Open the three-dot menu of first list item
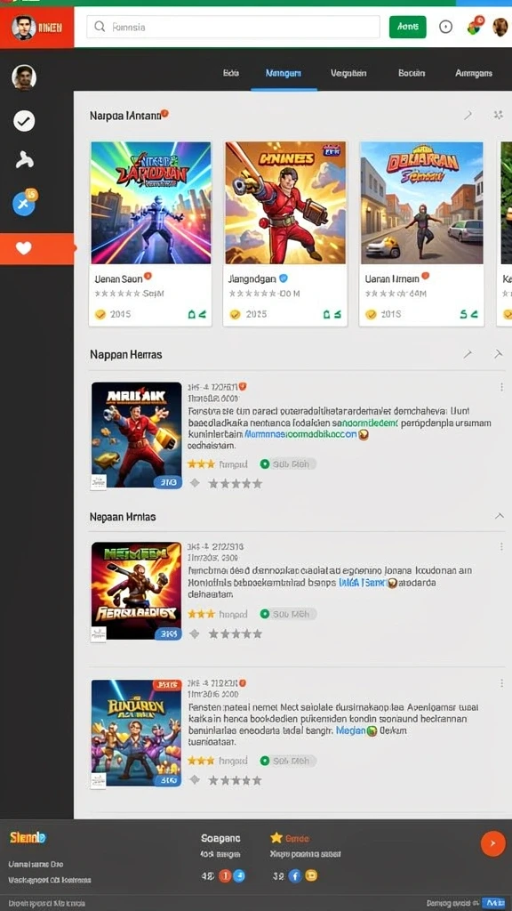The width and height of the screenshot is (512, 911). pos(501,386)
